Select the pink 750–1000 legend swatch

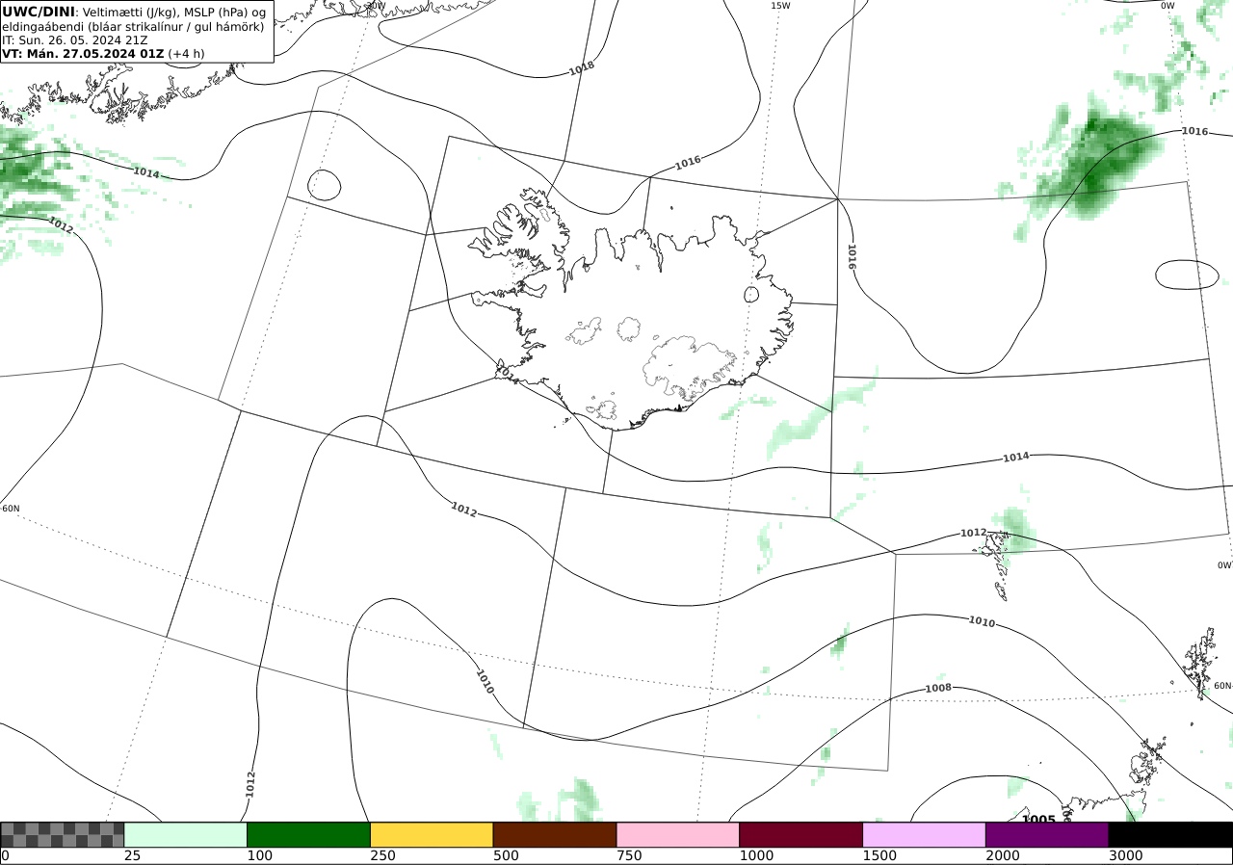[x=678, y=834]
